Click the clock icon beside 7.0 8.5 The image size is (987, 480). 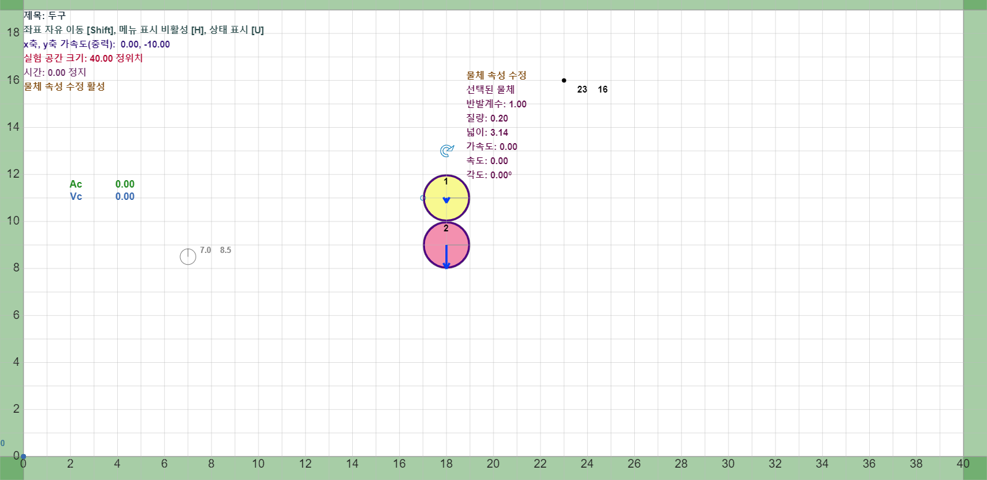[188, 256]
